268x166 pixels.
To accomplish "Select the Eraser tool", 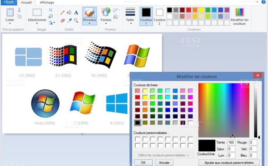I will (63, 21).
